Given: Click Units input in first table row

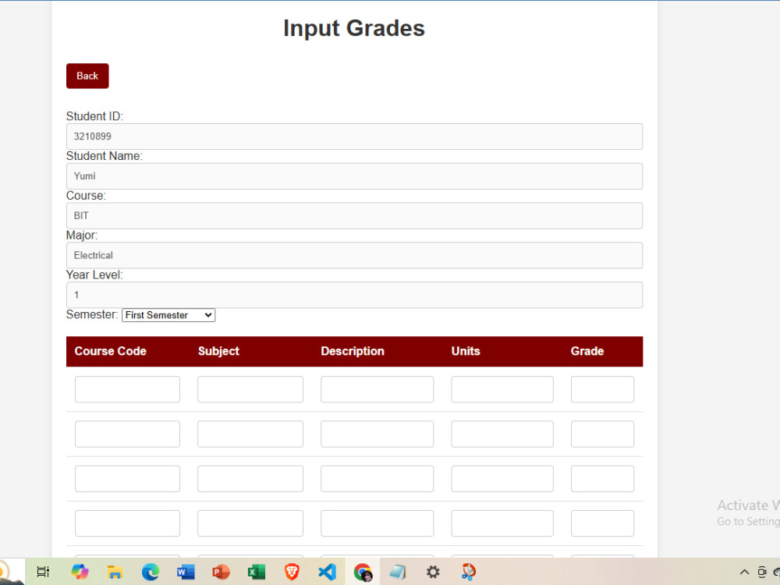Looking at the screenshot, I should (x=502, y=389).
